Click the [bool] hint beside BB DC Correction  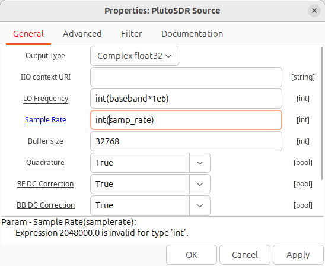[x=303, y=205]
